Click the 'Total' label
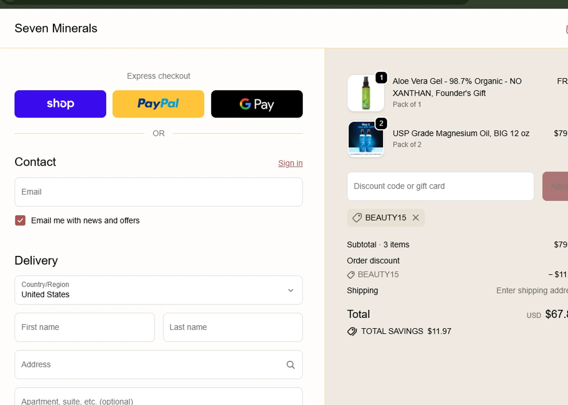The image size is (568, 405). click(358, 314)
